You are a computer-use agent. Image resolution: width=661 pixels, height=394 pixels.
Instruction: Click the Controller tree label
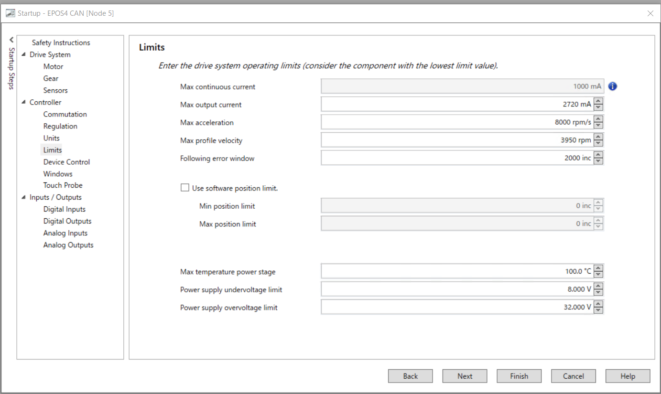(45, 102)
